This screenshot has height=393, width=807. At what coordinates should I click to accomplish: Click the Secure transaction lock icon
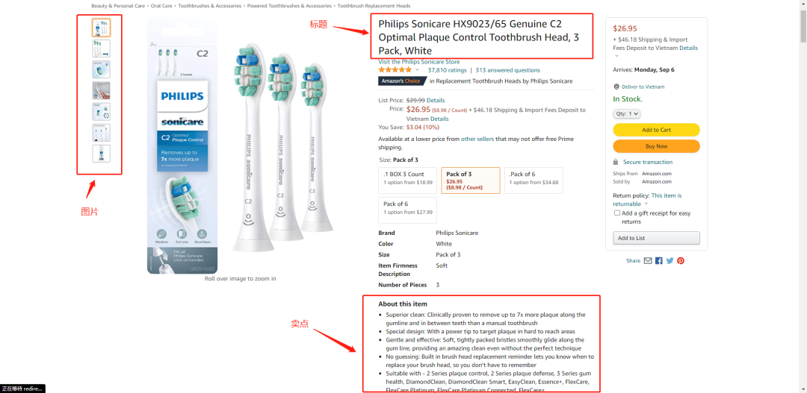[x=616, y=162]
